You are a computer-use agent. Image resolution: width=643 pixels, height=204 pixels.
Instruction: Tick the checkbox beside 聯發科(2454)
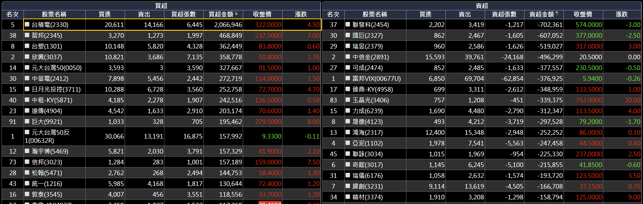point(348,24)
